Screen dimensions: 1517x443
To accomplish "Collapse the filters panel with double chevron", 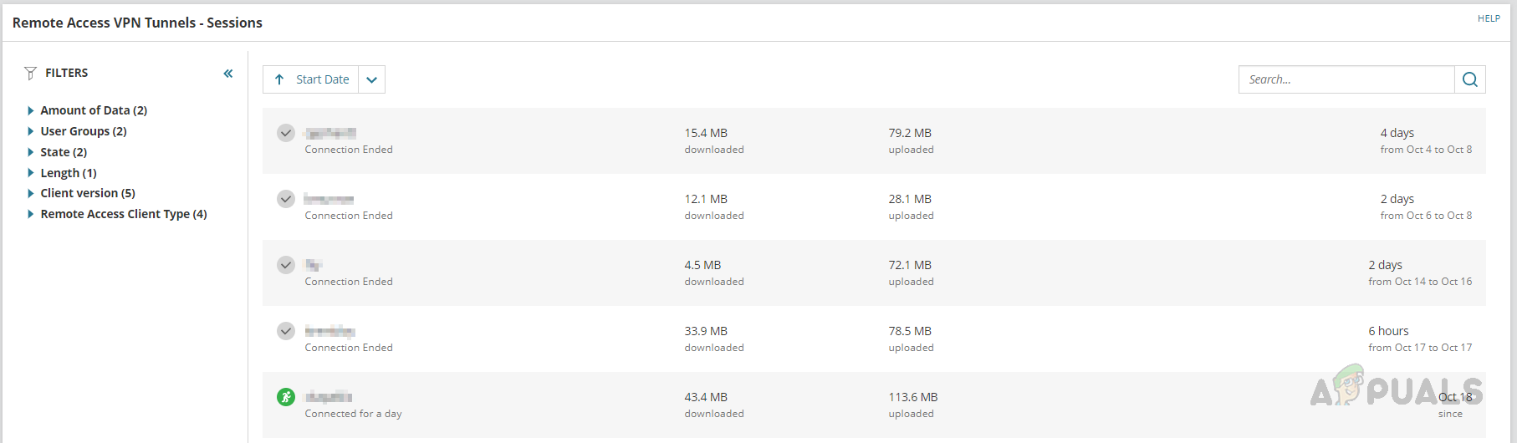I will pyautogui.click(x=228, y=74).
